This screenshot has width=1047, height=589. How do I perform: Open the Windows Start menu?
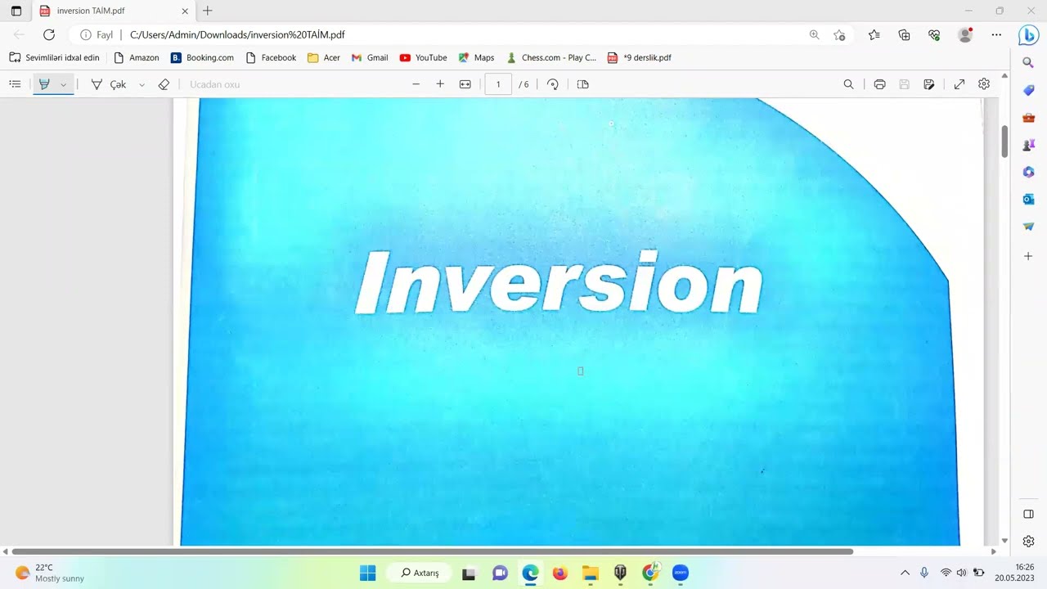(368, 573)
